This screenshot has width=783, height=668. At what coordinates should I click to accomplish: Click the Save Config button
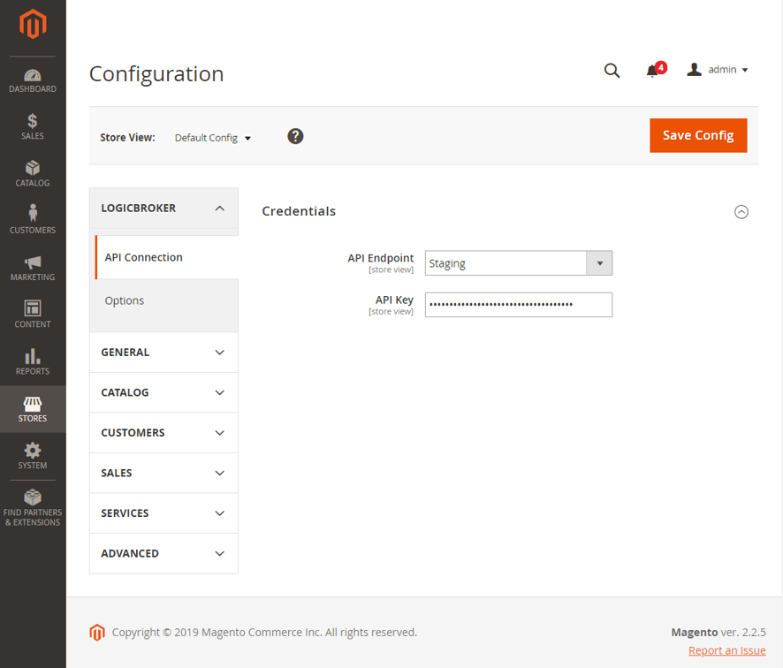698,135
